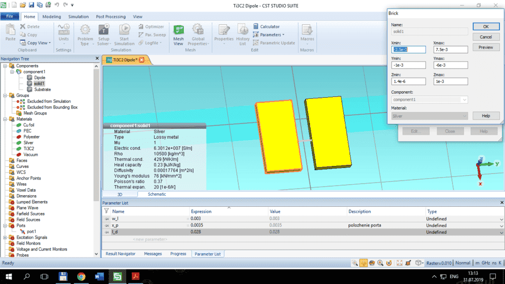The width and height of the screenshot is (505, 284).
Task: Click the new parameter row placeholder
Action: pyautogui.click(x=150, y=239)
